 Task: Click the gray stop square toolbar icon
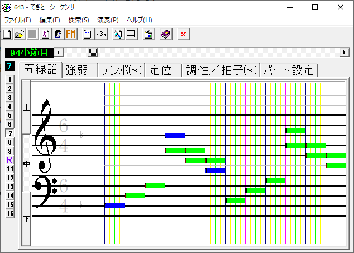tap(32, 34)
